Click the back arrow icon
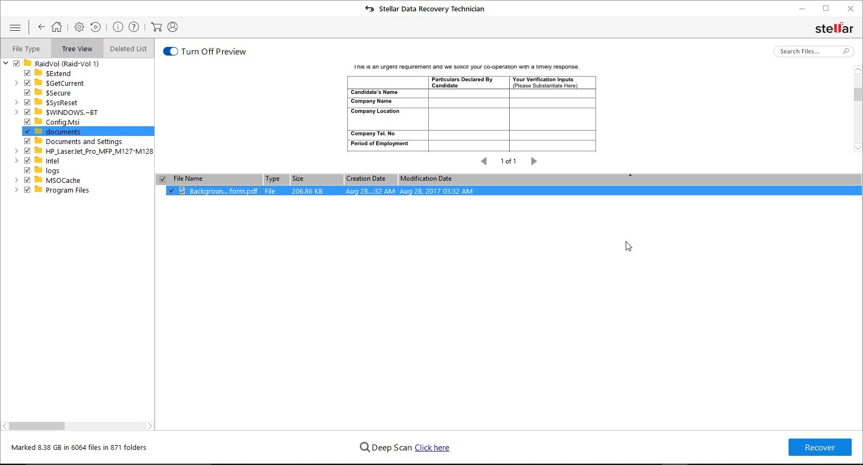 (41, 27)
